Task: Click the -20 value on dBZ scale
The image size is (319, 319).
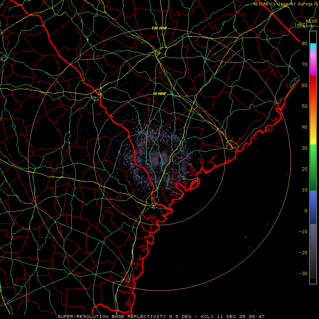Action: 303,253
